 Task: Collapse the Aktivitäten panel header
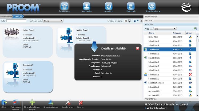pyautogui.click(x=171, y=24)
